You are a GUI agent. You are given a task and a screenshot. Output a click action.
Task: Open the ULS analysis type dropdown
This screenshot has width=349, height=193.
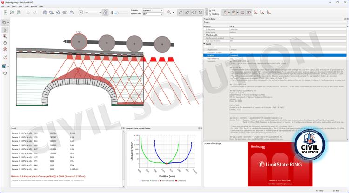tap(93, 13)
